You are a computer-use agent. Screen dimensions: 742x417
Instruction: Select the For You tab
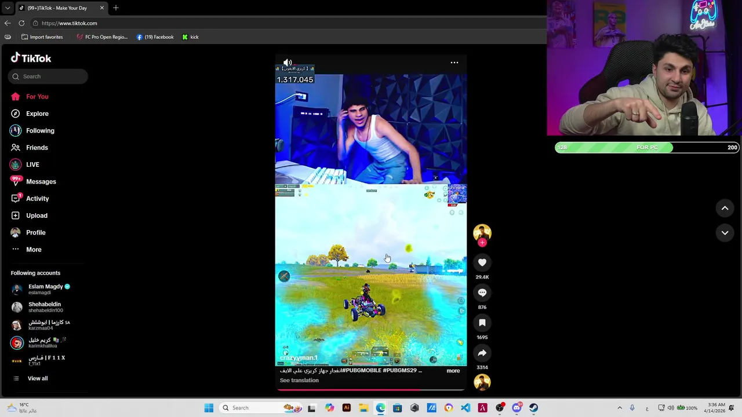tap(37, 97)
